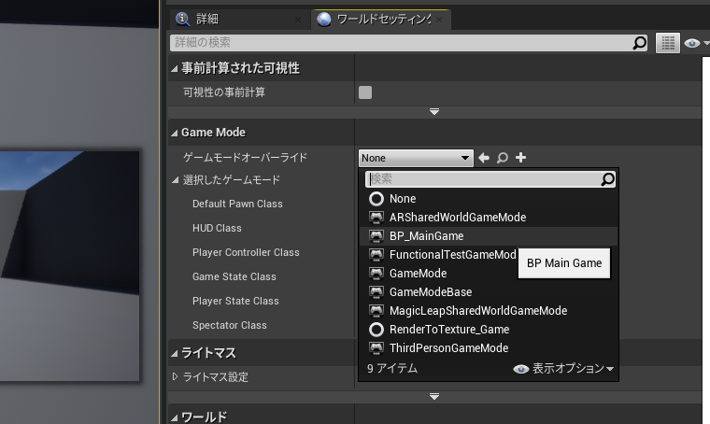The width and height of the screenshot is (710, 424).
Task: Click the circle icon beside RenderToTexture_Game
Action: coord(376,330)
